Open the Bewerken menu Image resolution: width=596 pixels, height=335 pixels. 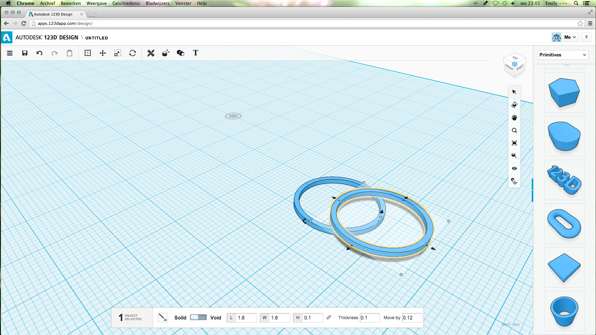coord(71,3)
